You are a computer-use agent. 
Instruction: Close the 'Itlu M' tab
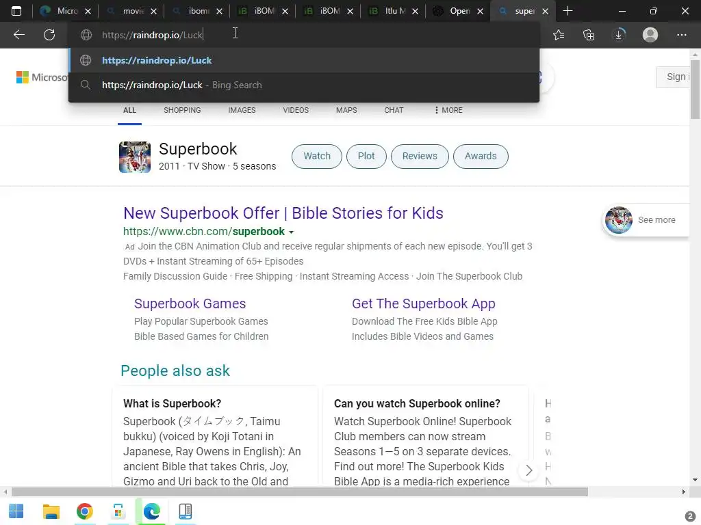tap(415, 11)
